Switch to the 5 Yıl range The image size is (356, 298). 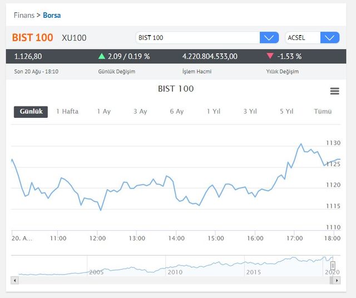pos(286,111)
